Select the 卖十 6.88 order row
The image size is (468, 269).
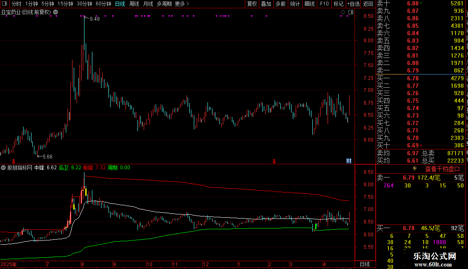coord(420,4)
